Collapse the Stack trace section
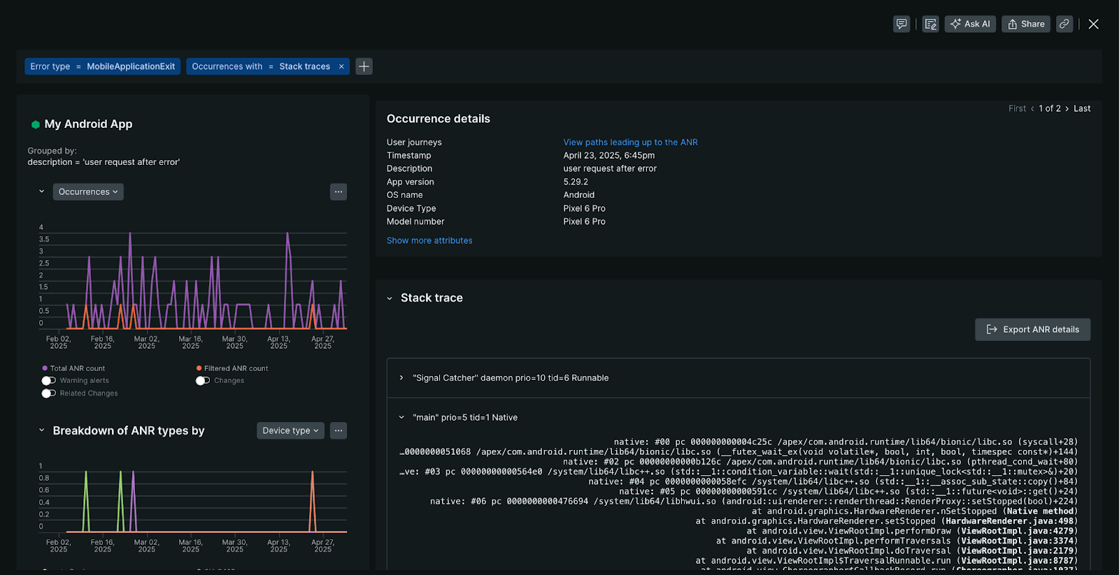The image size is (1119, 575). [x=390, y=298]
